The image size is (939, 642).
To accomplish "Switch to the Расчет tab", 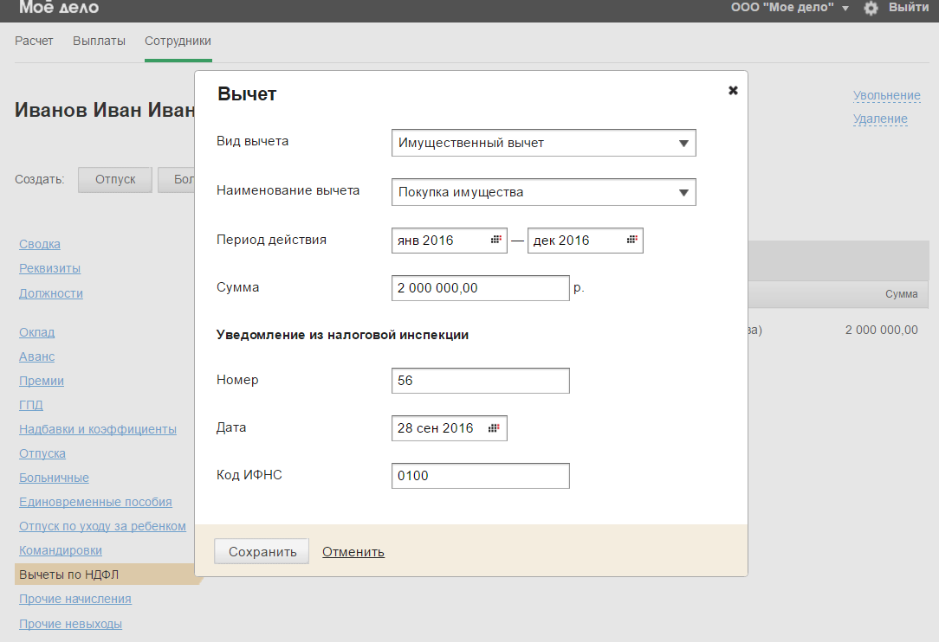I will 34,41.
